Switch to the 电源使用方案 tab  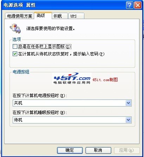(20, 16)
